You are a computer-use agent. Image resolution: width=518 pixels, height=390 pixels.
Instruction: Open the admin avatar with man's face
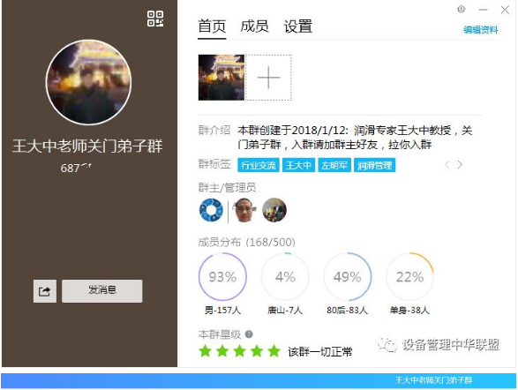244,210
